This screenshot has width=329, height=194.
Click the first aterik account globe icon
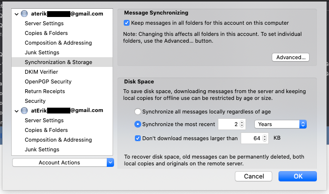24,14
